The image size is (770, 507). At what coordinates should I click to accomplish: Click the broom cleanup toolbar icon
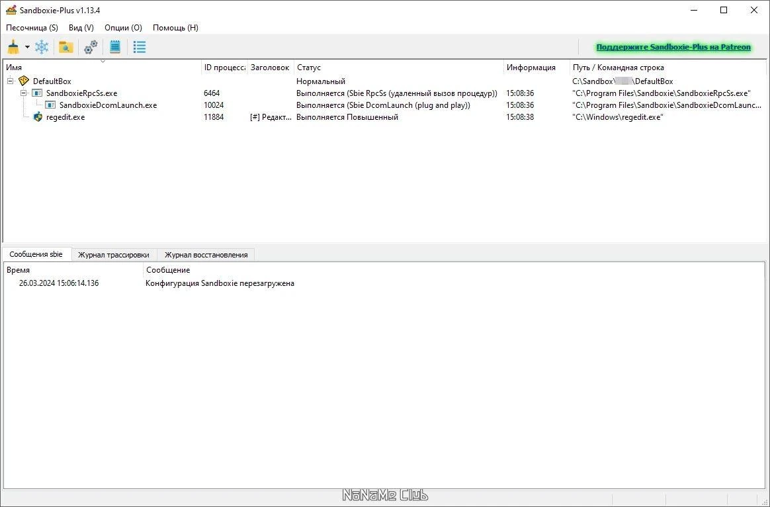13,47
